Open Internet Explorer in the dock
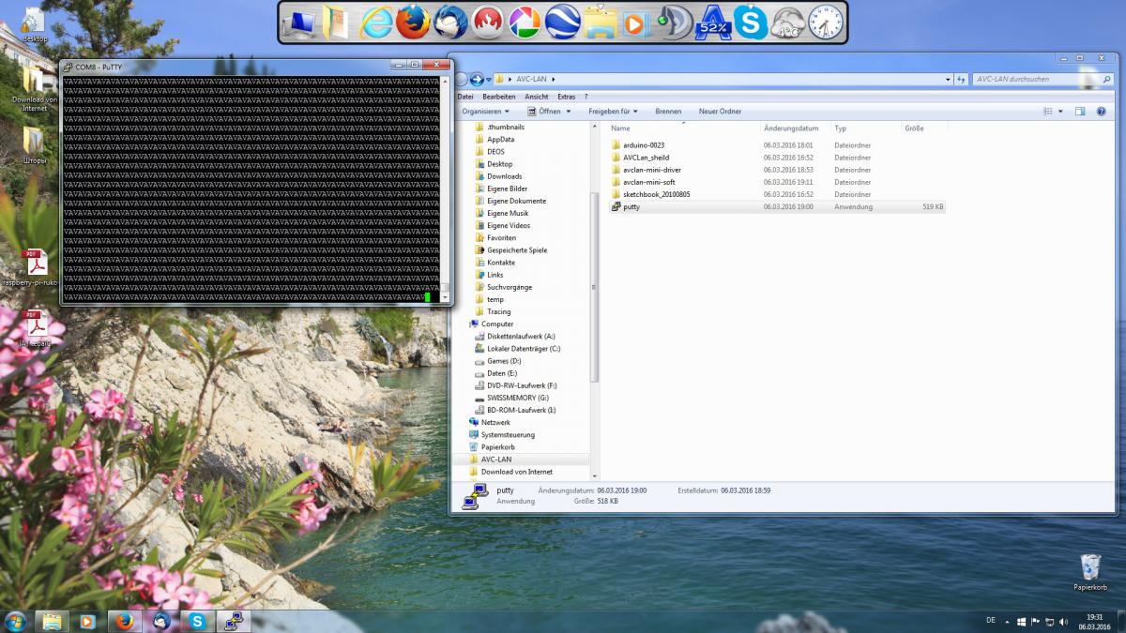This screenshot has width=1126, height=633. pyautogui.click(x=376, y=22)
